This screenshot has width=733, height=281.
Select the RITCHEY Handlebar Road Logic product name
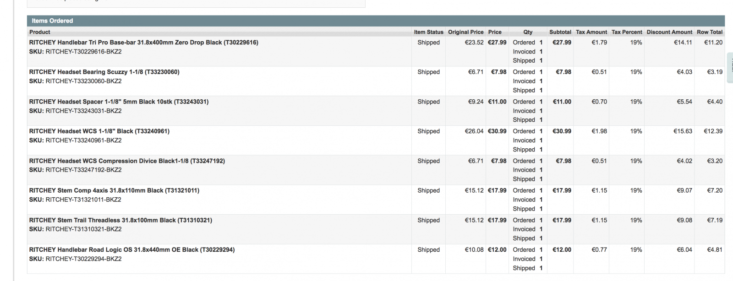click(x=131, y=250)
